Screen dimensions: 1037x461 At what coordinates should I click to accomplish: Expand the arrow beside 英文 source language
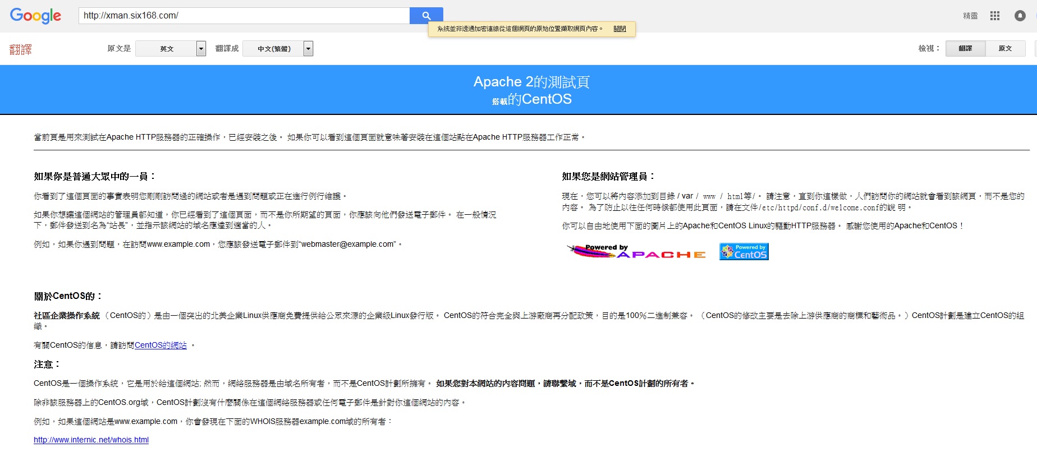point(201,49)
